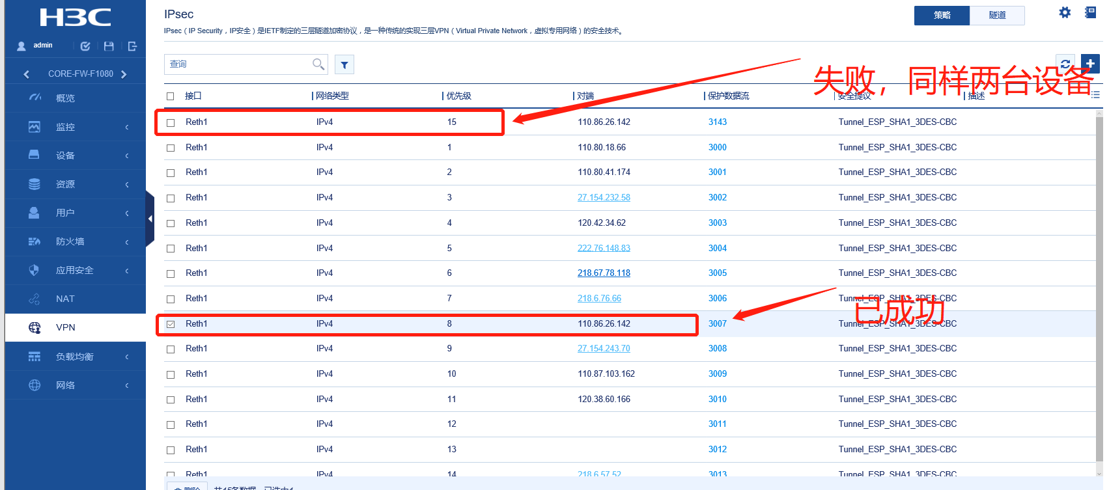Click the search magnifier icon

(x=318, y=64)
